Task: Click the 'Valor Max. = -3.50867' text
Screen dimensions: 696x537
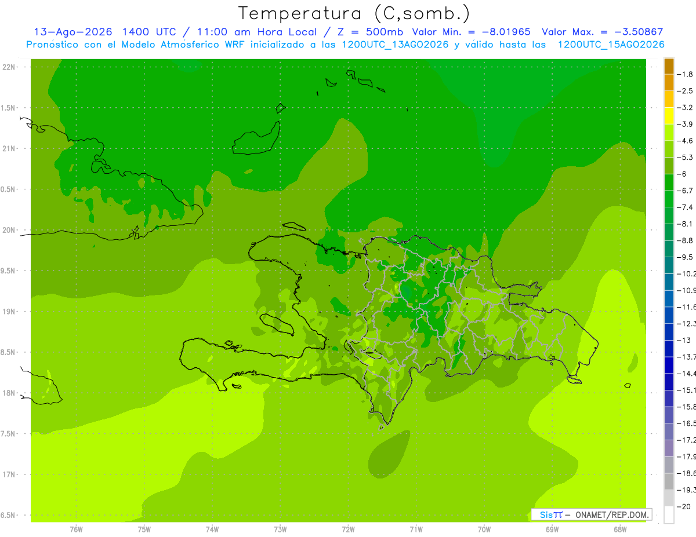Action: click(x=602, y=32)
